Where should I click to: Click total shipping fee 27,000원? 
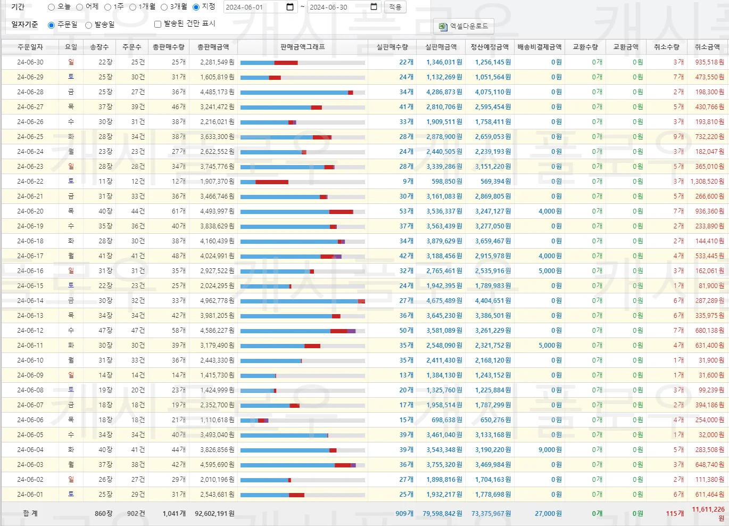click(548, 514)
